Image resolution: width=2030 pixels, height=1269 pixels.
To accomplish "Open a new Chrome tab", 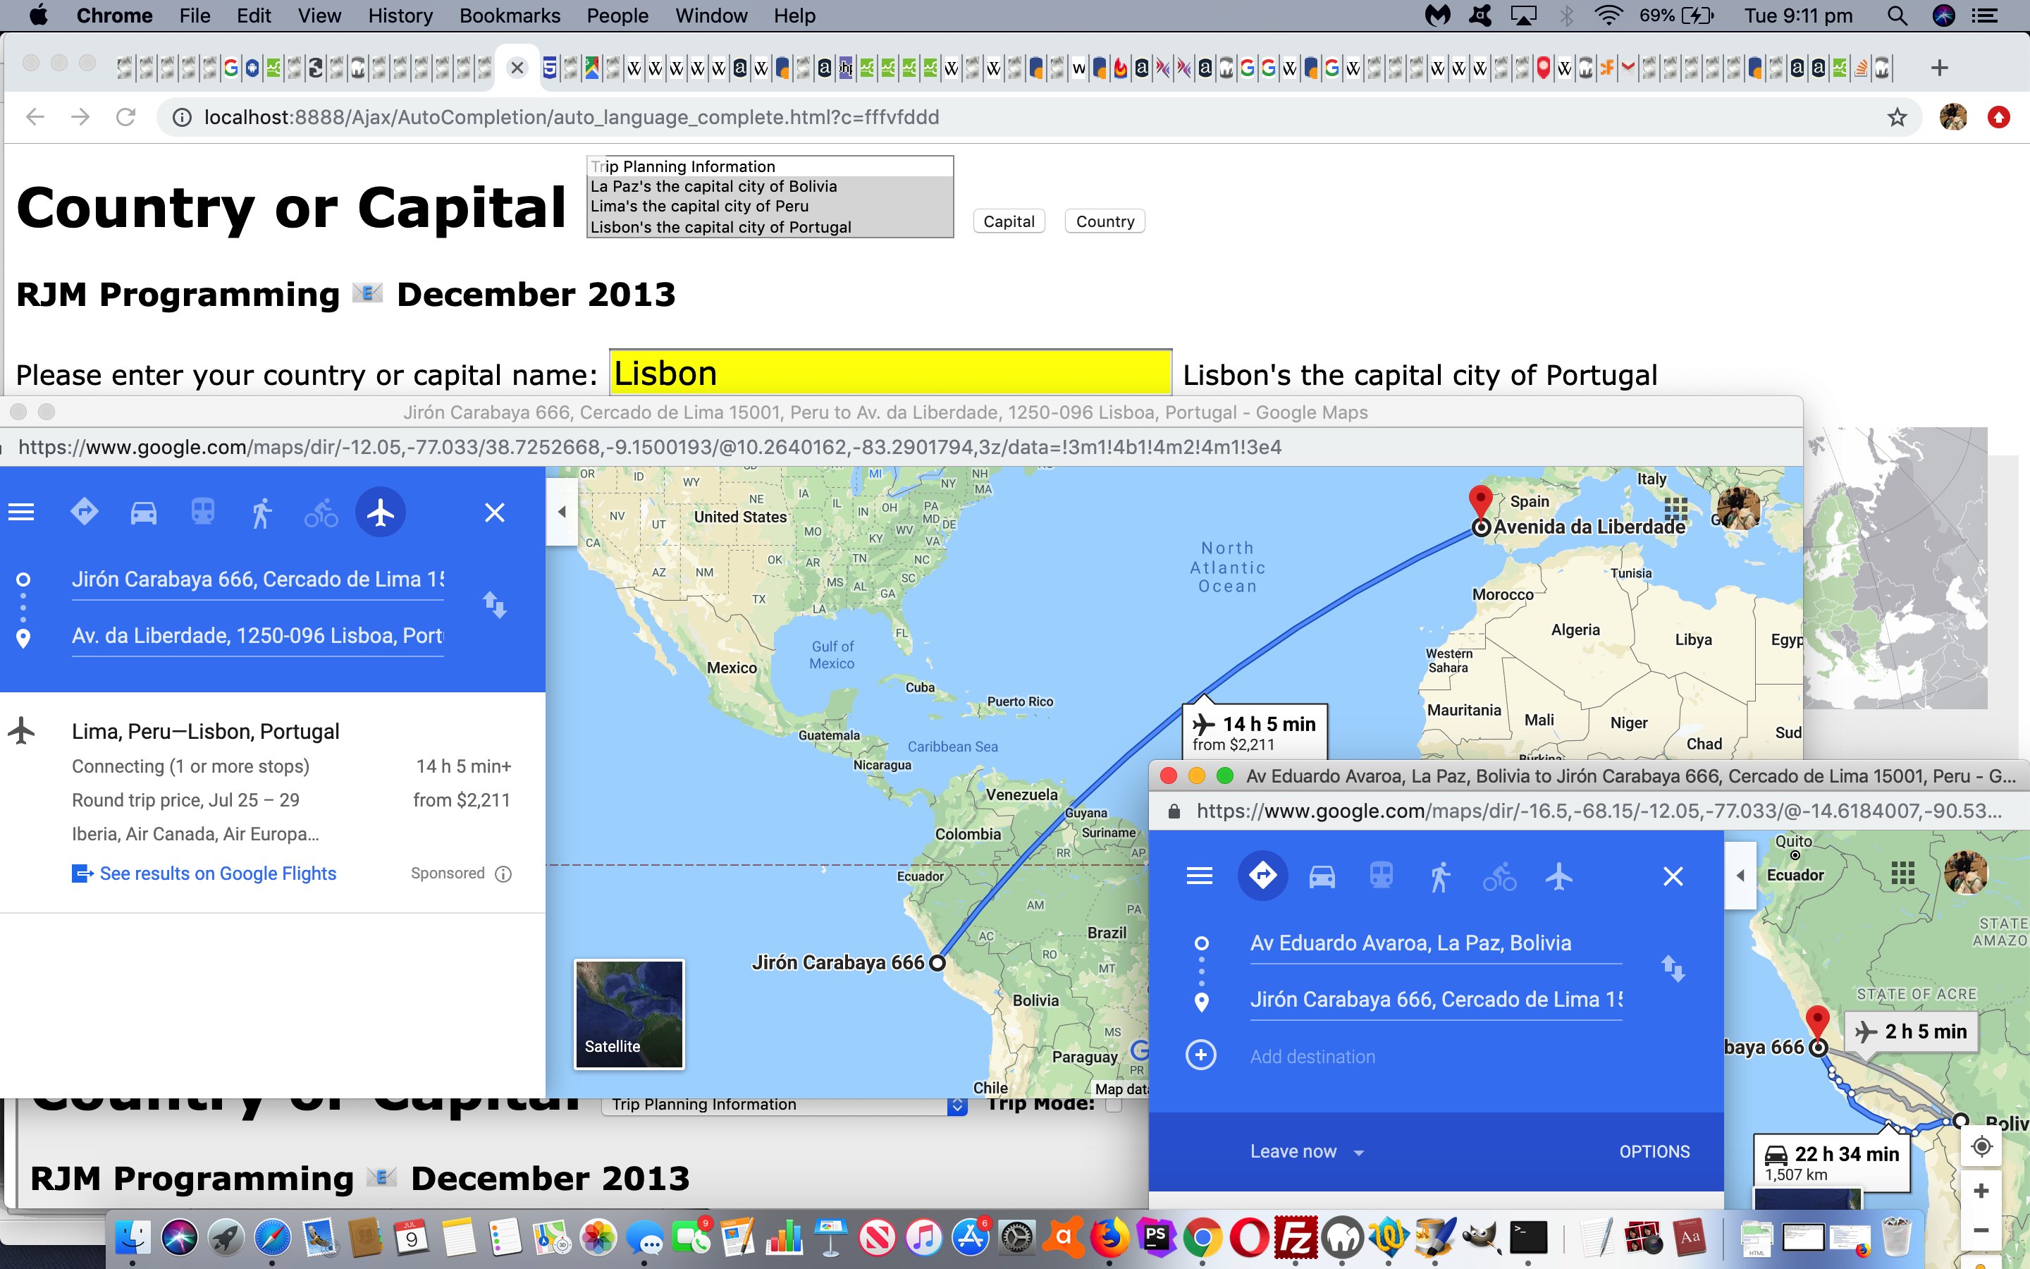I will (x=1939, y=68).
